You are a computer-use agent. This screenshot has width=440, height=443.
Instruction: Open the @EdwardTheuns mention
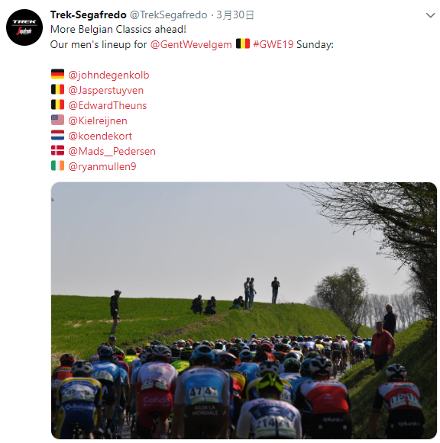(108, 106)
